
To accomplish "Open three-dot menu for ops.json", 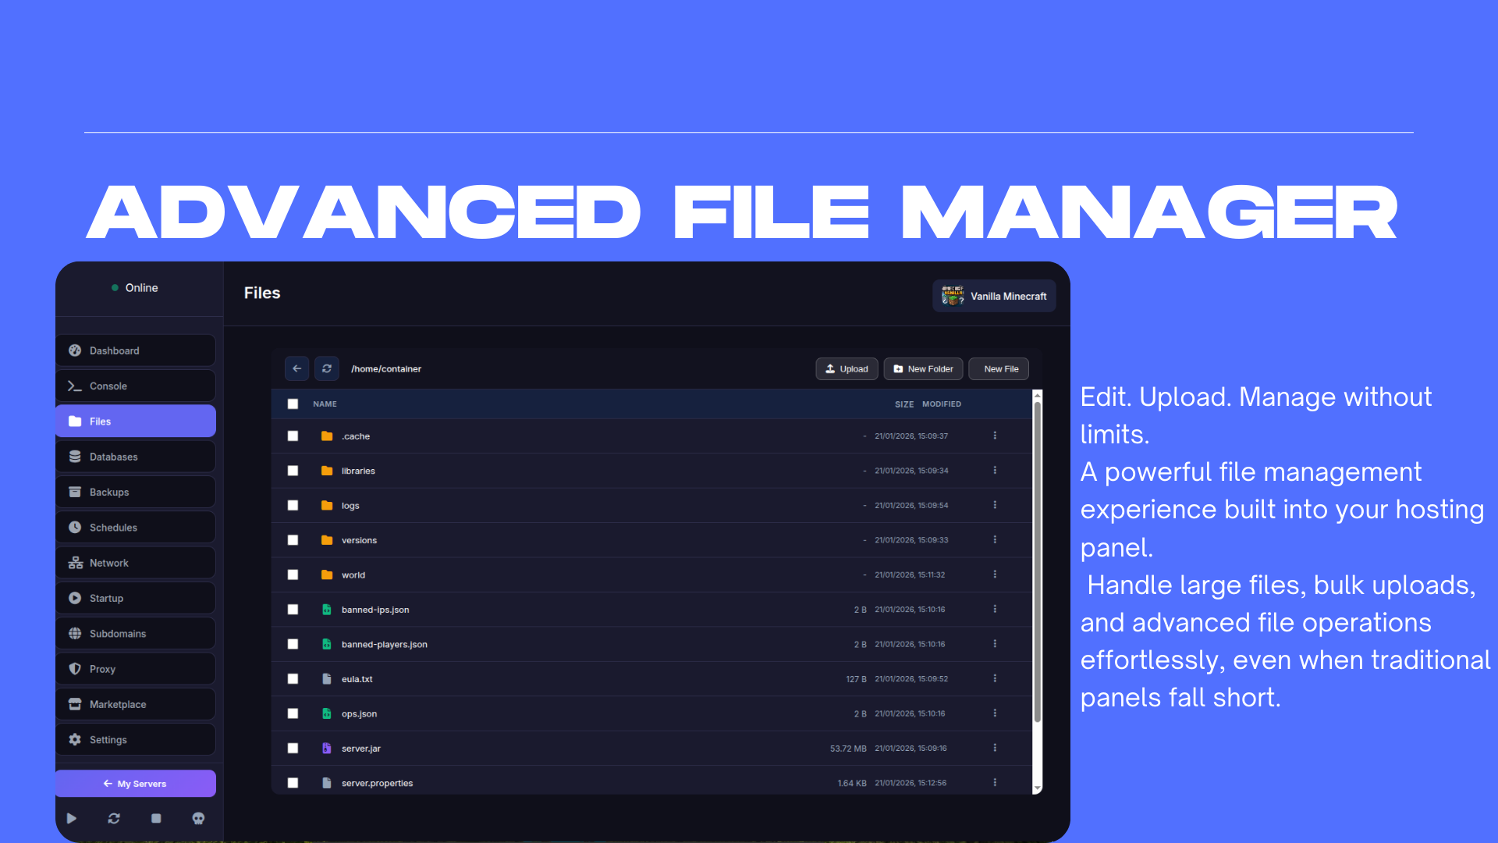I will pos(995,713).
